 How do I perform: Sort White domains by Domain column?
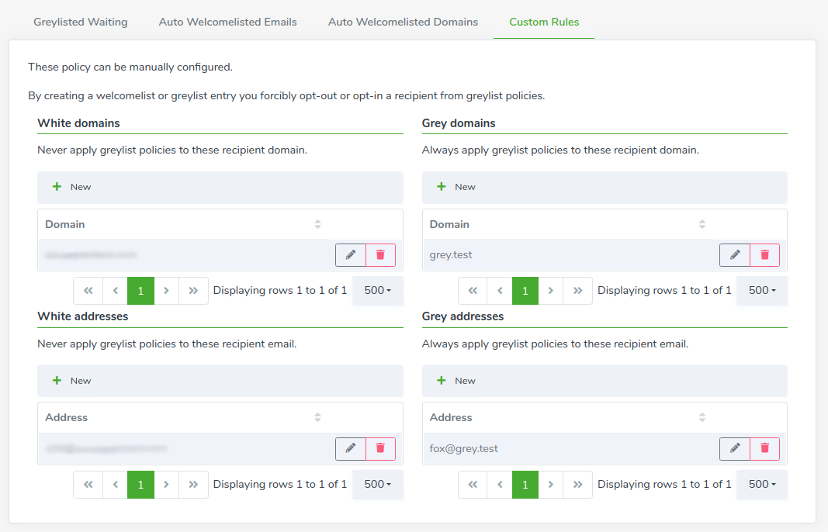pyautogui.click(x=317, y=224)
